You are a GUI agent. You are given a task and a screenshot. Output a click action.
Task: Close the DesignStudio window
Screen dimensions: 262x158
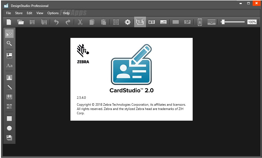point(256,3)
